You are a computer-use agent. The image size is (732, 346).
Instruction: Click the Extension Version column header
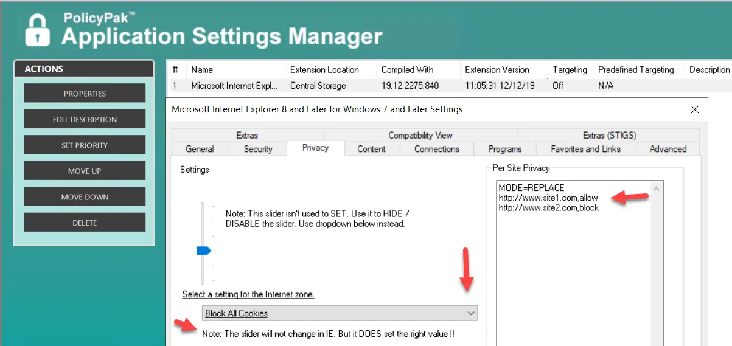pos(503,70)
